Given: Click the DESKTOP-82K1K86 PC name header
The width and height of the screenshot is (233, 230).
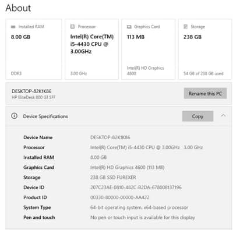Looking at the screenshot, I should [31, 91].
